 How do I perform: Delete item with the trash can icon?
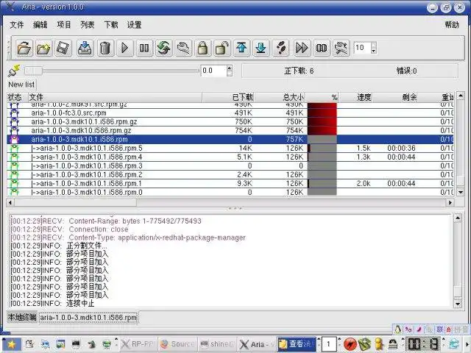pyautogui.click(x=105, y=48)
